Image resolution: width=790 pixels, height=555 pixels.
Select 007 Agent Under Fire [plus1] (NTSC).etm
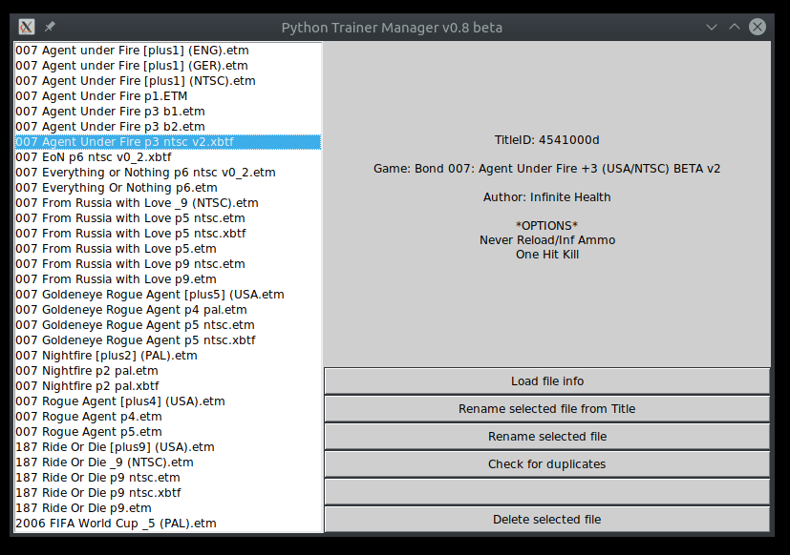click(x=168, y=81)
